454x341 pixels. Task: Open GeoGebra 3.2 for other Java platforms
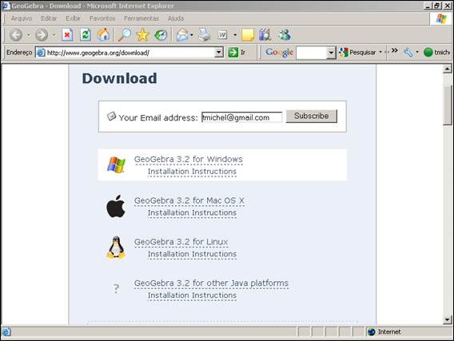(211, 283)
